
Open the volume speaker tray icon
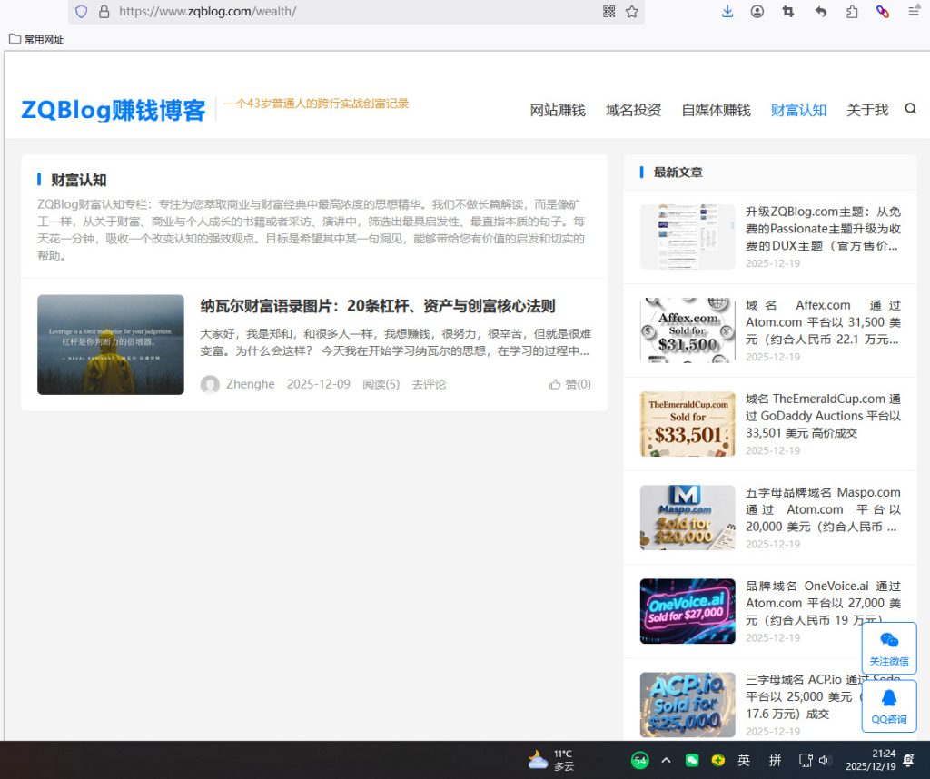coord(825,760)
